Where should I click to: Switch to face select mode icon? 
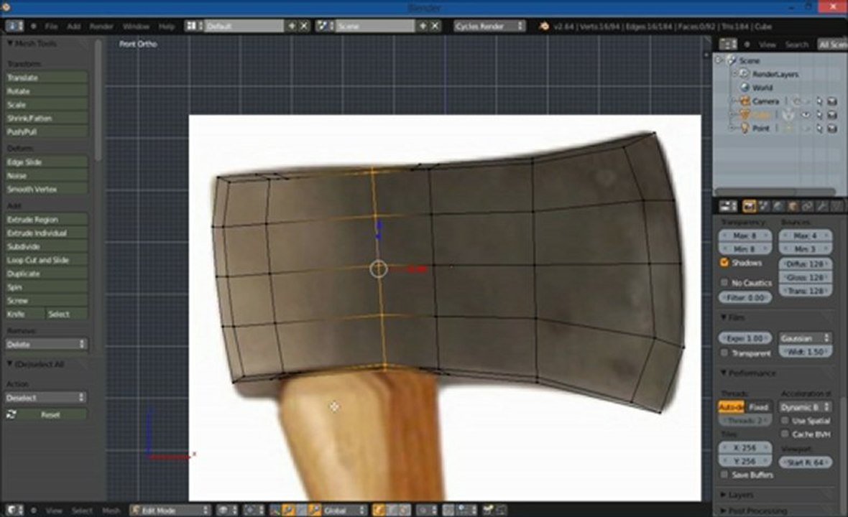405,510
